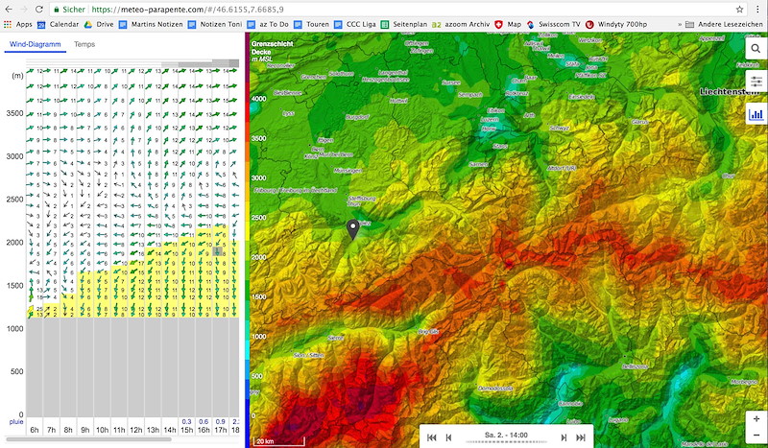Toggle the wind diagram chart icon

[756, 114]
